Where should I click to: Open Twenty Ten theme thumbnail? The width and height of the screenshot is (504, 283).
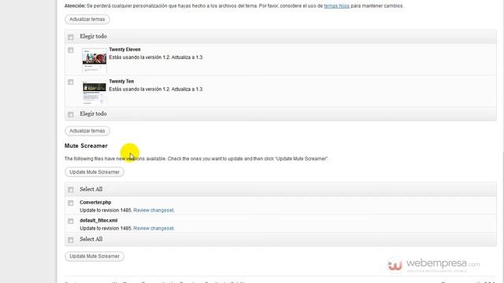tap(94, 93)
